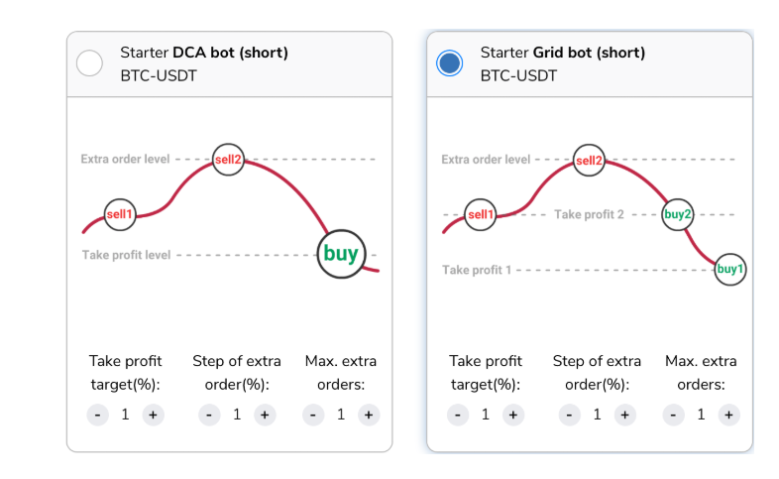Click the large buy marker in DCA chart
The width and height of the screenshot is (779, 479).
tap(341, 254)
